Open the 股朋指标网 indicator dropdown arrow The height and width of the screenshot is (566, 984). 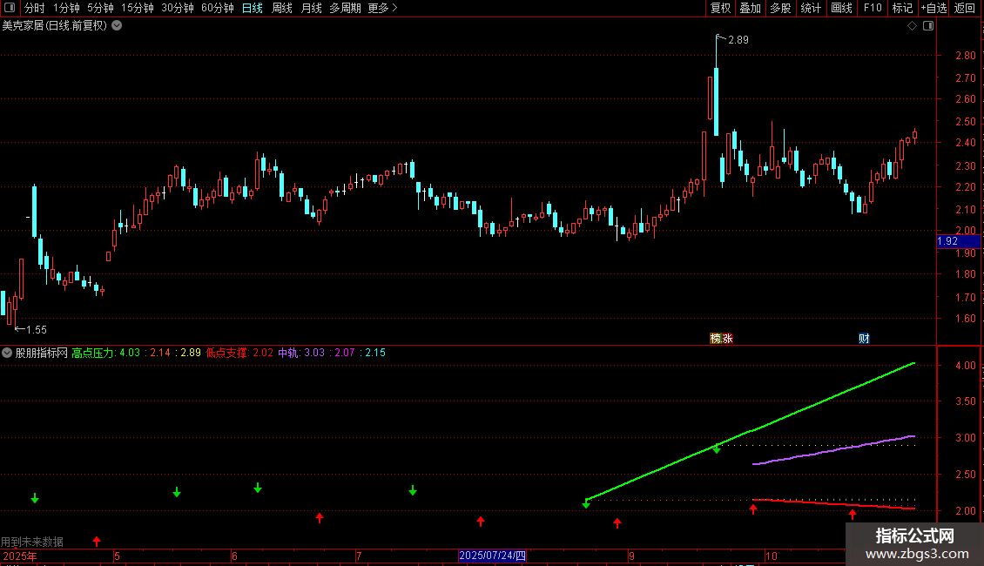coord(7,353)
